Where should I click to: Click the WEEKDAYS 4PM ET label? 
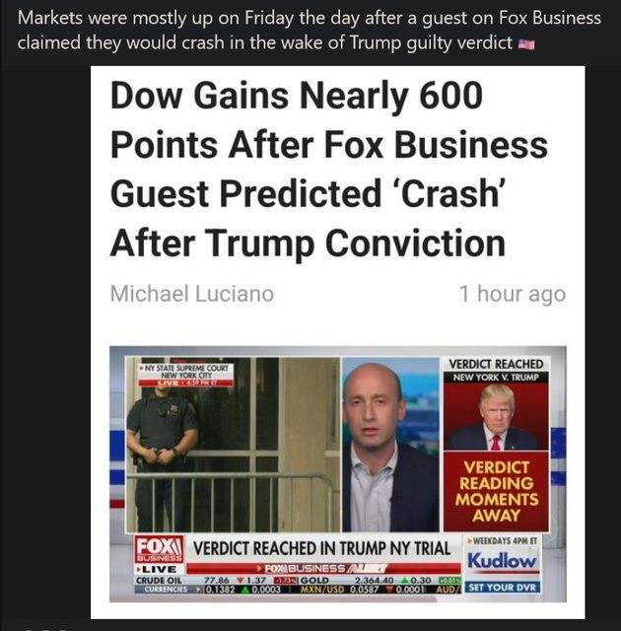(502, 541)
